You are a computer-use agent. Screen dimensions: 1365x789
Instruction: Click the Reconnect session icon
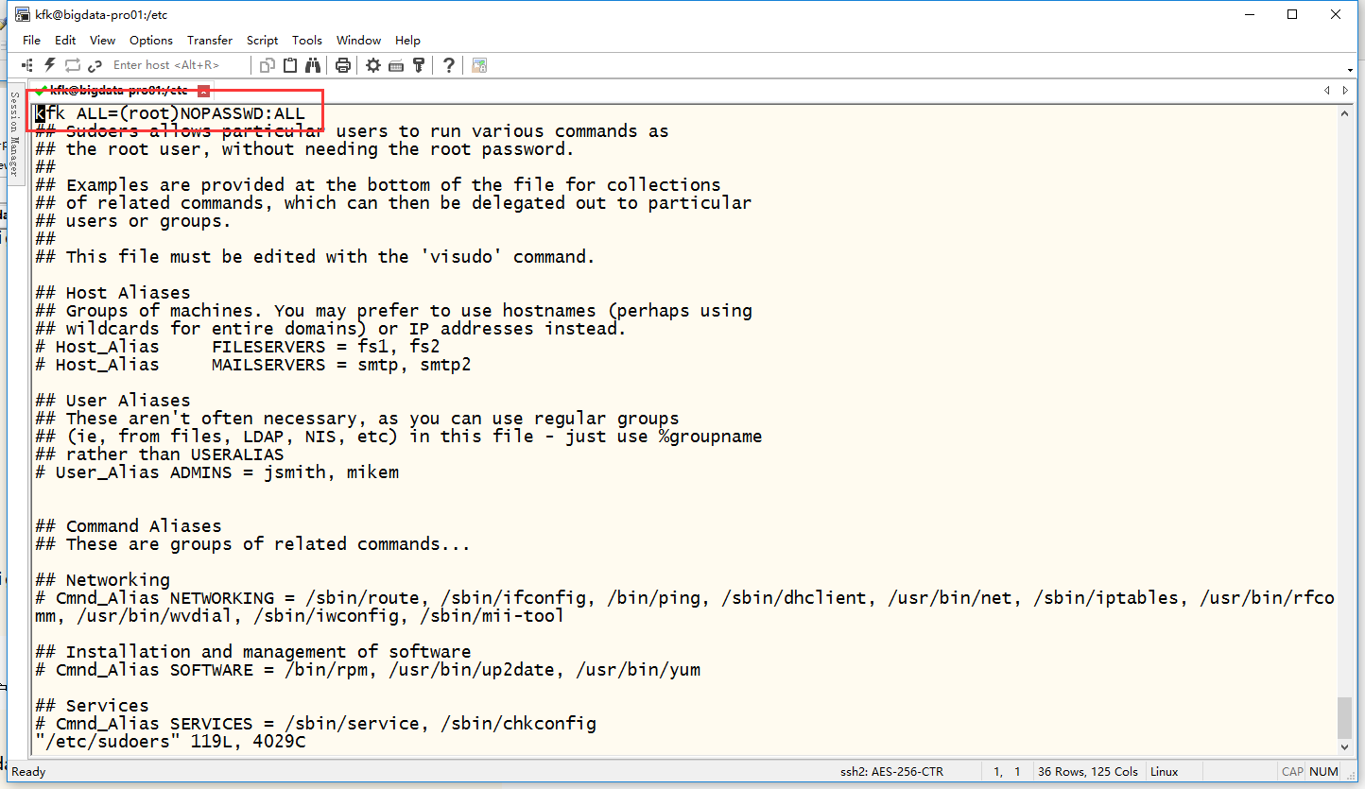click(73, 65)
